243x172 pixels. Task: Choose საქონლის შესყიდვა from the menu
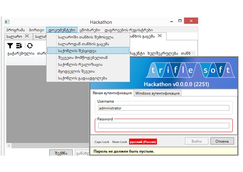tap(88, 50)
